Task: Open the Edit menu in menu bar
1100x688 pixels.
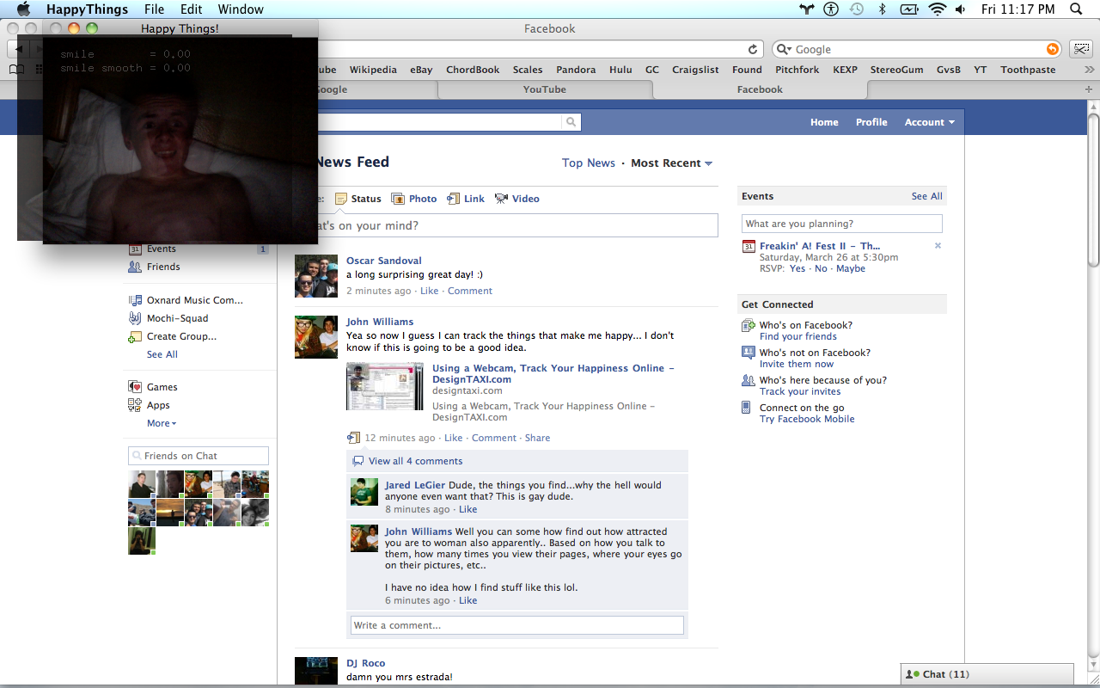Action: coord(191,9)
